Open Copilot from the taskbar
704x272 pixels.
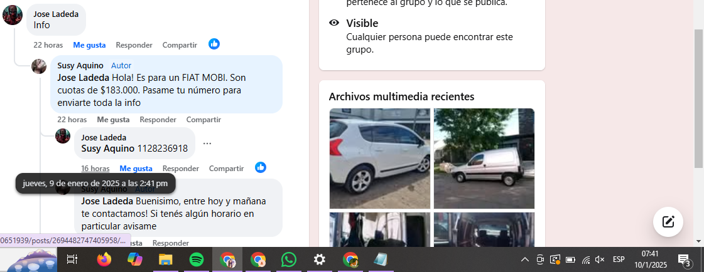[x=134, y=259]
